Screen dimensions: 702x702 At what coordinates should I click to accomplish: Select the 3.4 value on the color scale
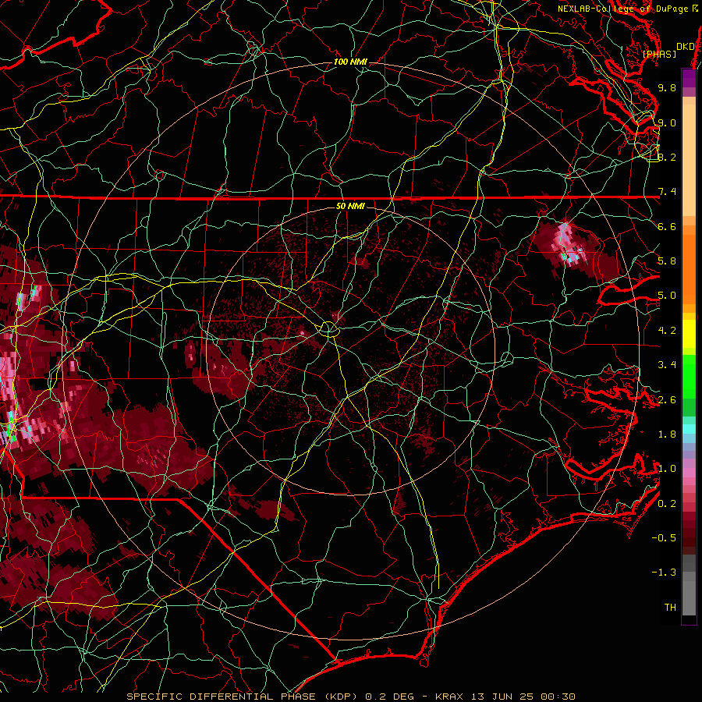tap(667, 365)
